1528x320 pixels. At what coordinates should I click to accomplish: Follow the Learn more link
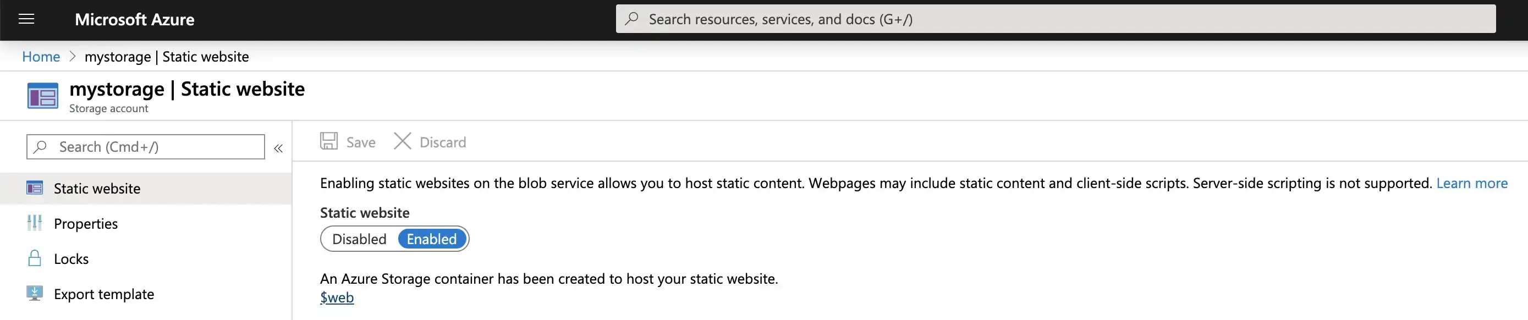pyautogui.click(x=1472, y=183)
